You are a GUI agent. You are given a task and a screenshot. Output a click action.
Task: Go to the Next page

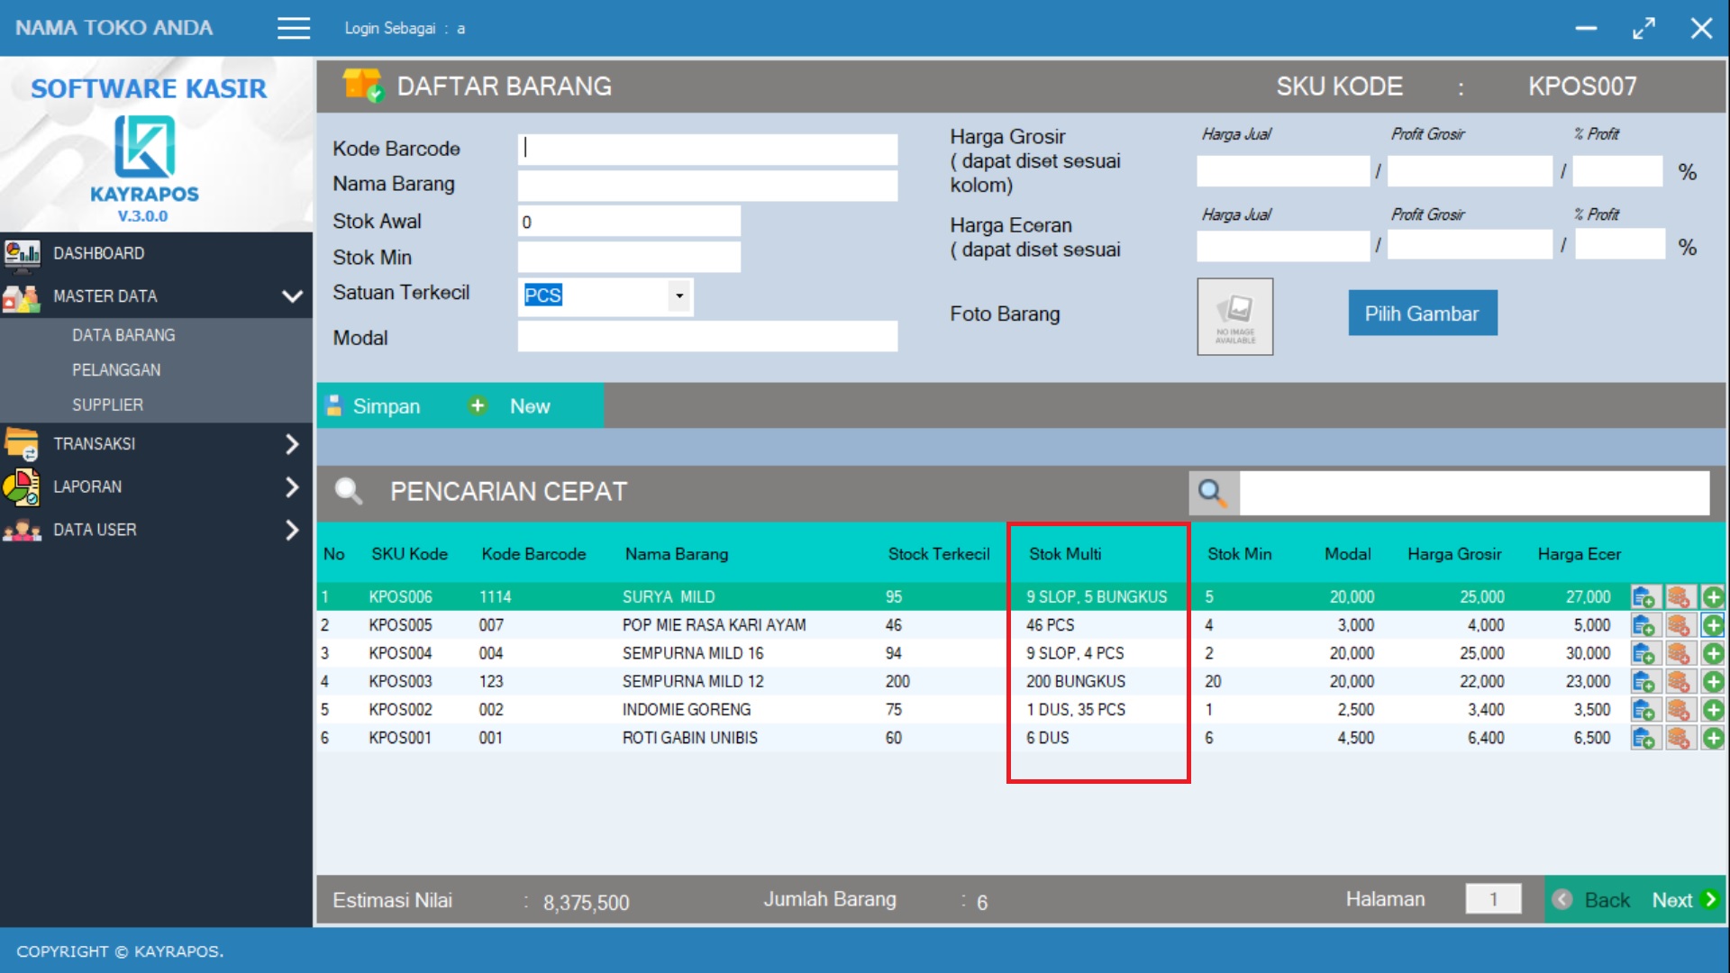[x=1684, y=900]
